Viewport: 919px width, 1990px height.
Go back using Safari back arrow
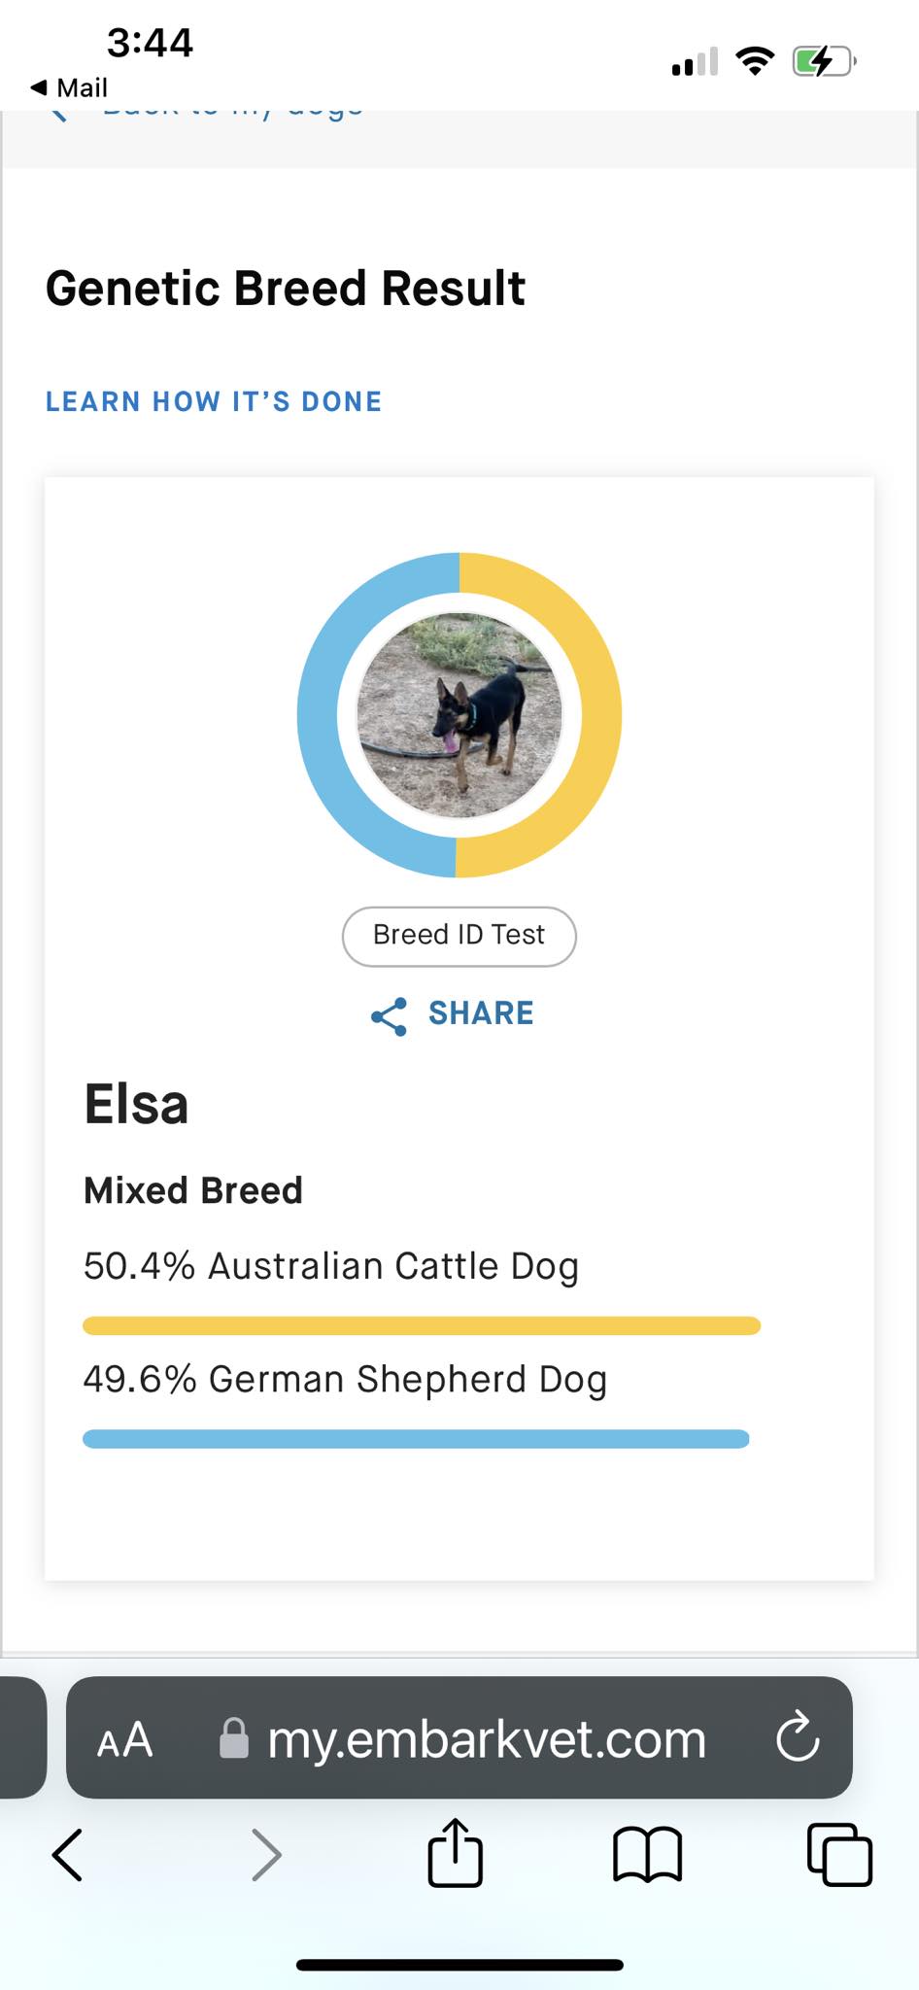67,1854
